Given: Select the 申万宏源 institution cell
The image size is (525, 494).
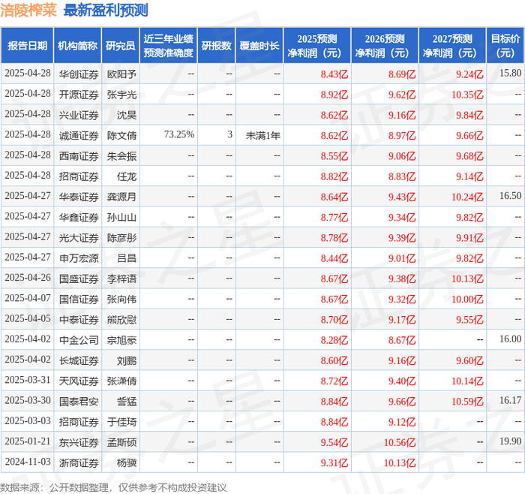Looking at the screenshot, I should click(x=79, y=258).
